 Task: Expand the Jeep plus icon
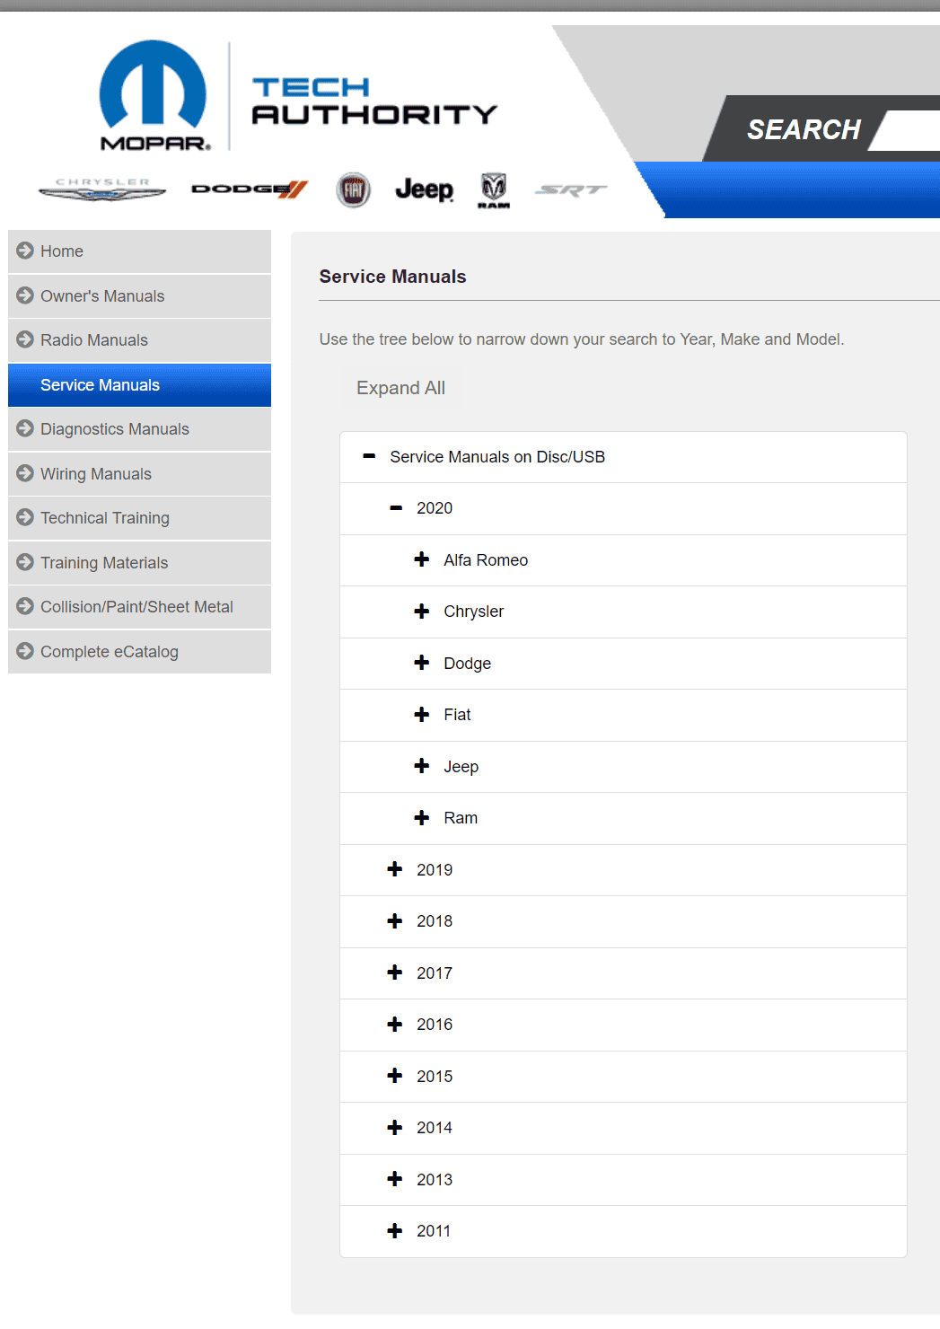pos(422,766)
